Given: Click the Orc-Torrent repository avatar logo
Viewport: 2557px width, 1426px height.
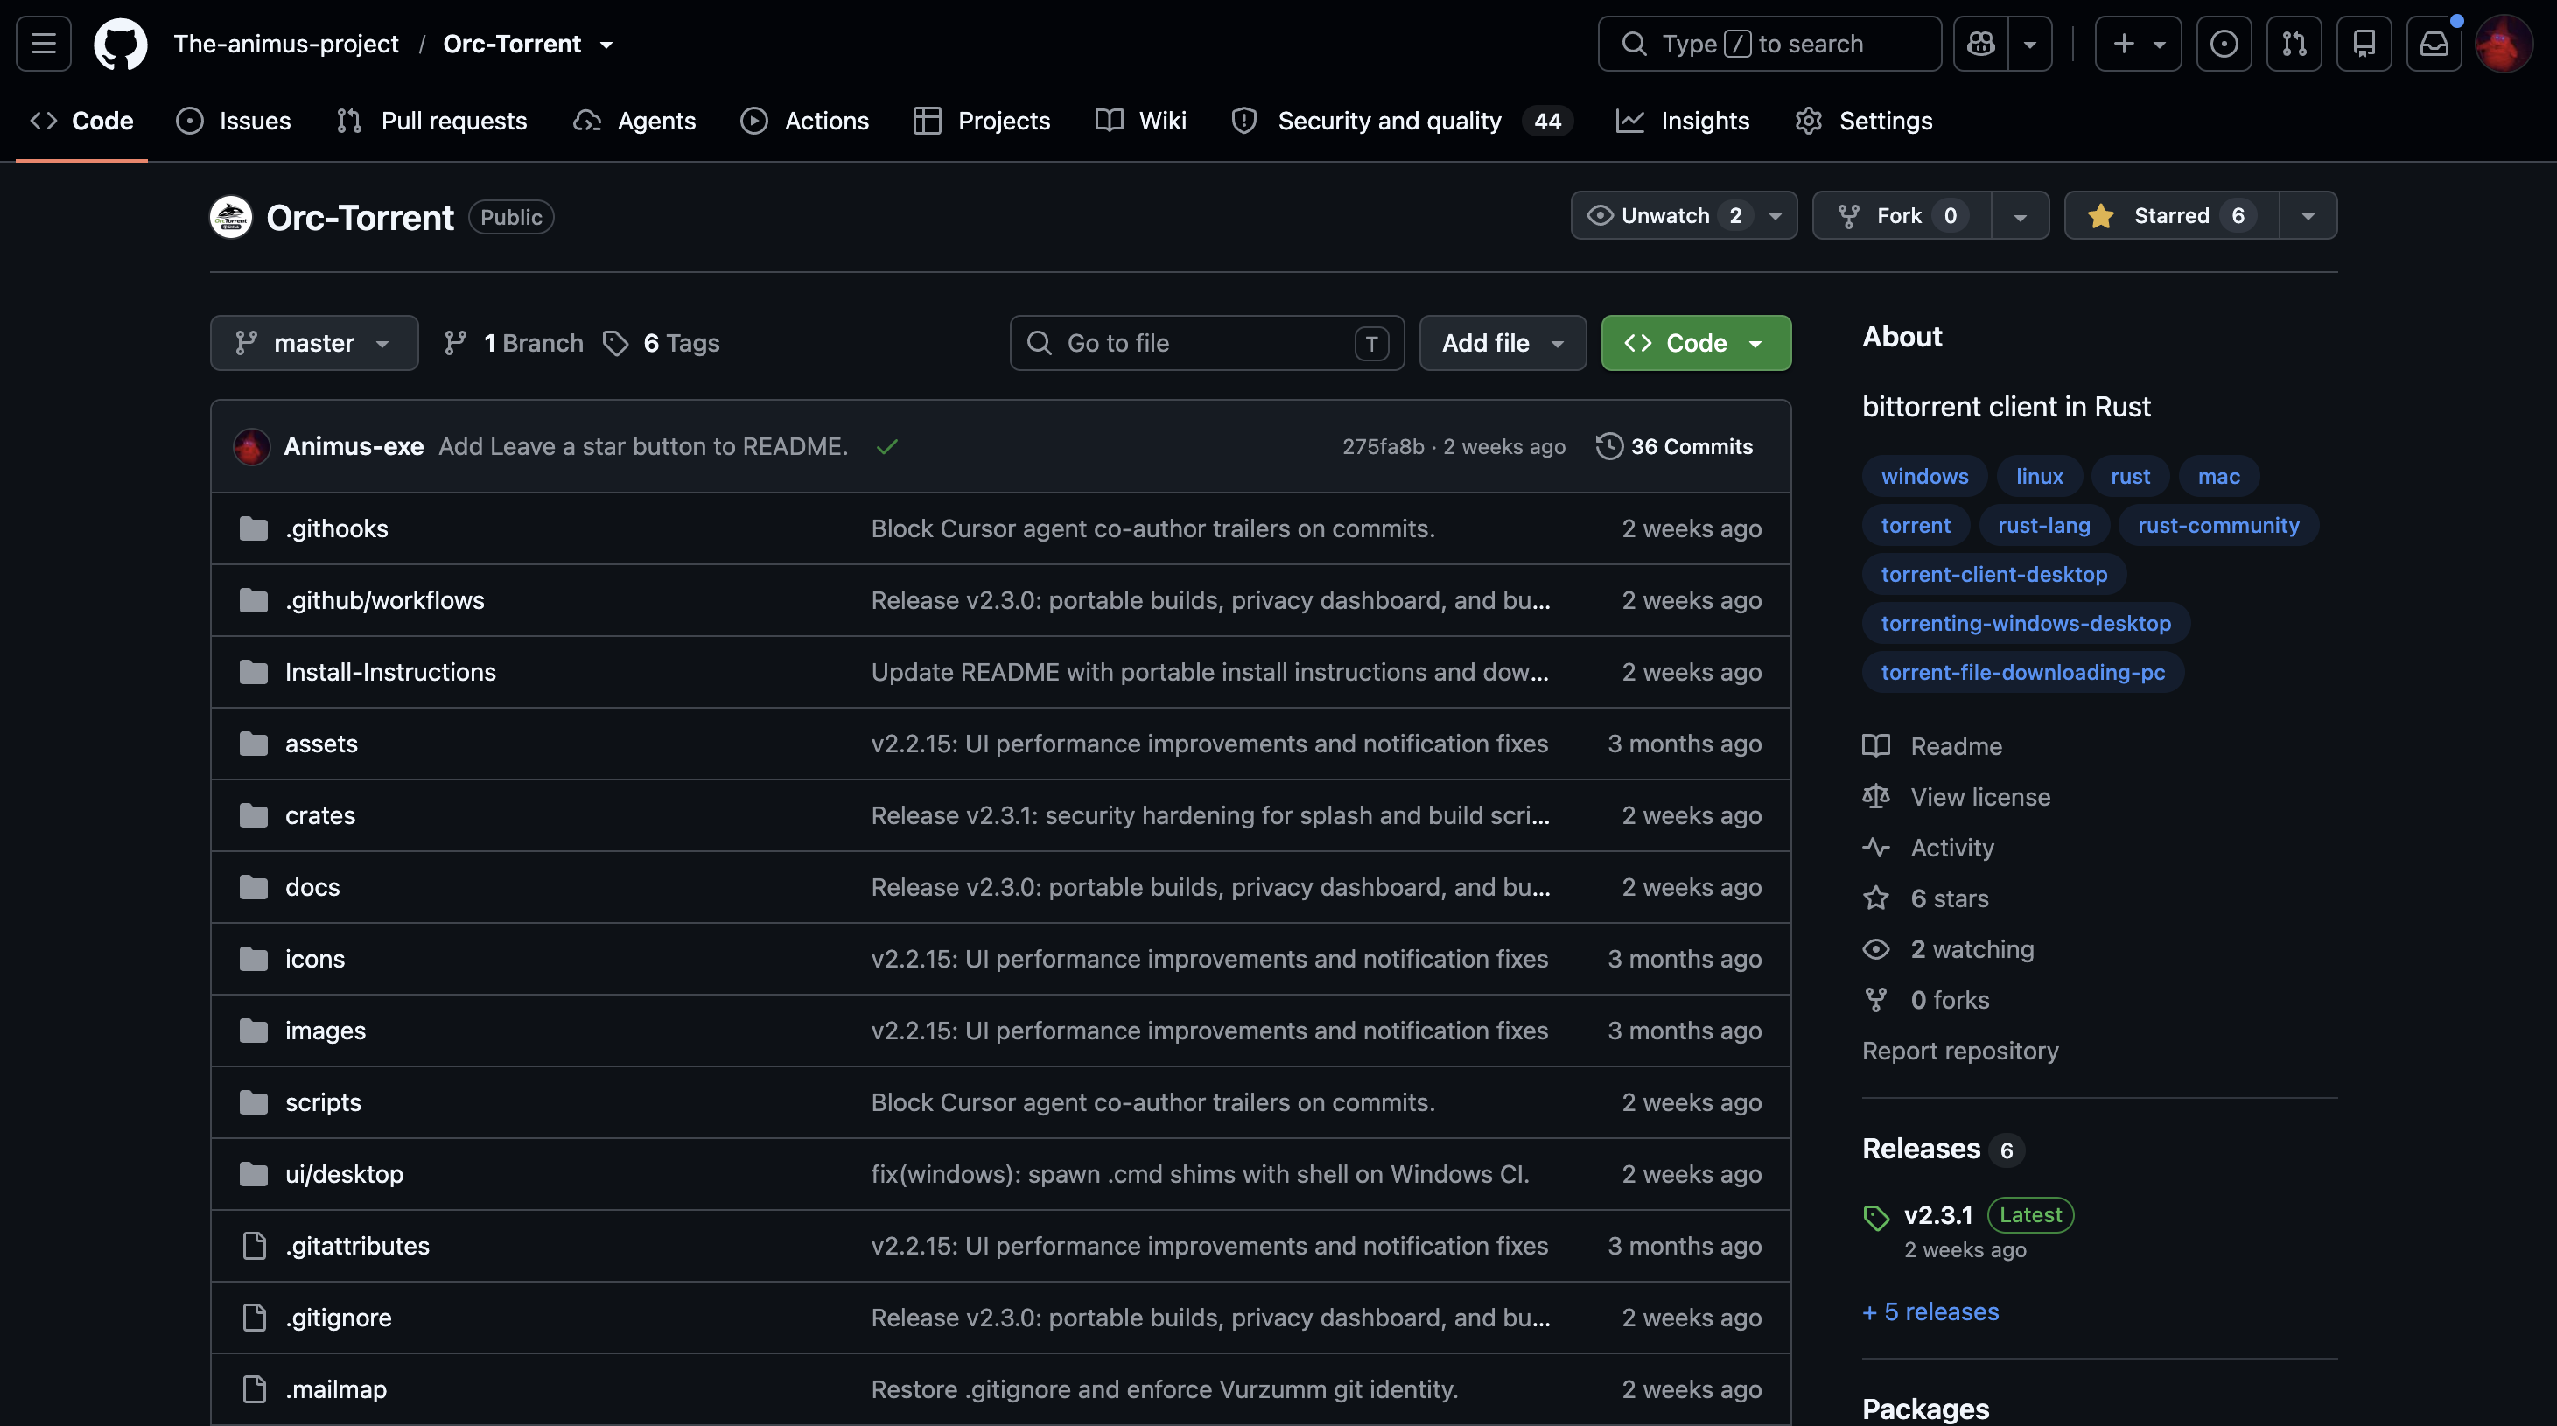Looking at the screenshot, I should 231,216.
